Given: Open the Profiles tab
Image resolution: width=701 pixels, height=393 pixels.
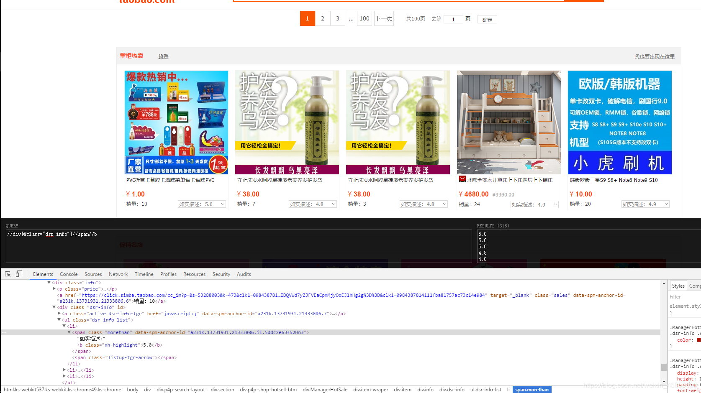Looking at the screenshot, I should pos(168,274).
